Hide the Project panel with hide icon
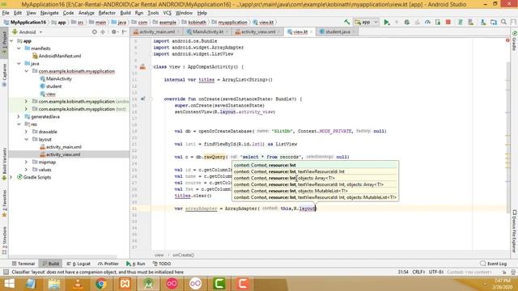Image resolution: width=518 pixels, height=291 pixels. click(124, 32)
